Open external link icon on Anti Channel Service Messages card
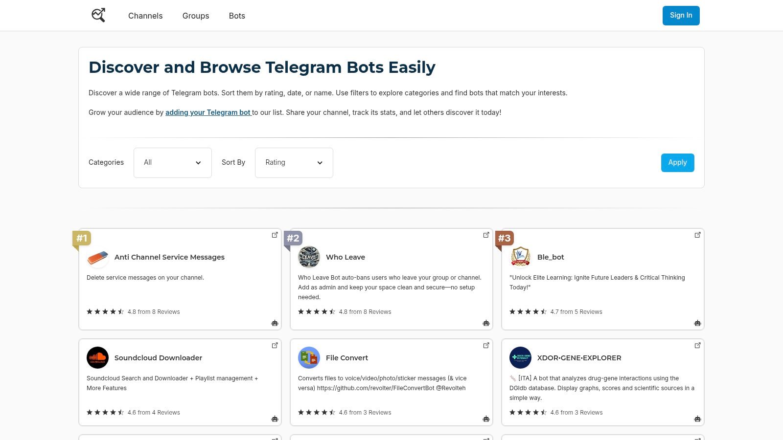The image size is (783, 440). tap(275, 235)
